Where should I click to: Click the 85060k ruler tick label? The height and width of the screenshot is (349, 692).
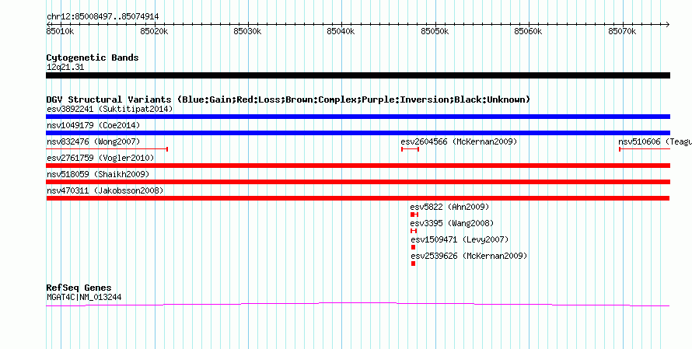[x=528, y=31]
